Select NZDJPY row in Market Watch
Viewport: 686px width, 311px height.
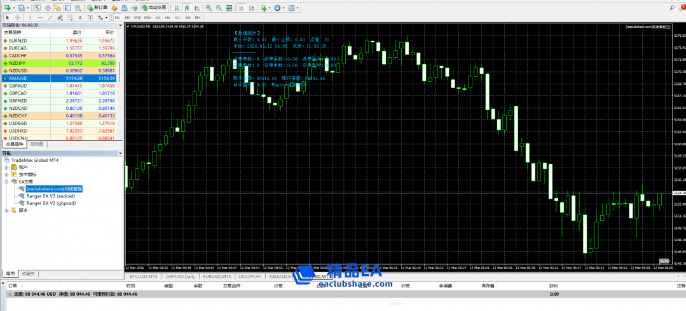pyautogui.click(x=59, y=63)
